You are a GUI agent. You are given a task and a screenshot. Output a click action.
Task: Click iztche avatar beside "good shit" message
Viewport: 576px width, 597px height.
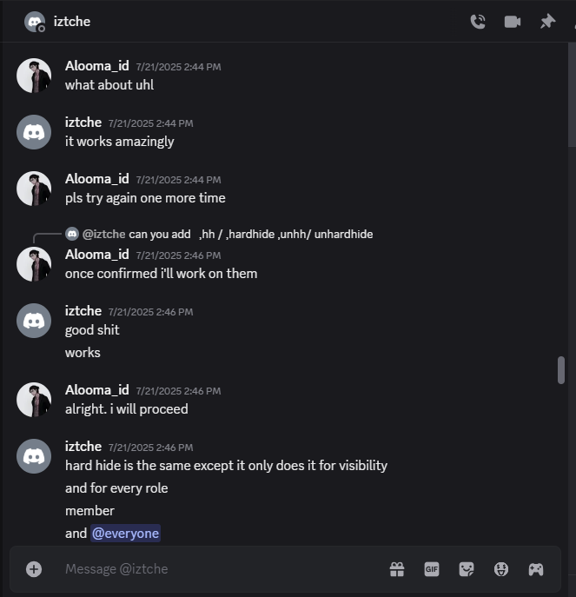click(34, 321)
